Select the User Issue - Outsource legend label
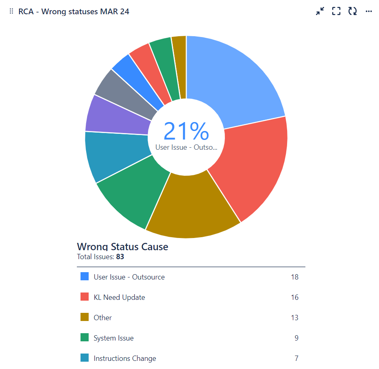This screenshot has height=369, width=379. [x=129, y=277]
